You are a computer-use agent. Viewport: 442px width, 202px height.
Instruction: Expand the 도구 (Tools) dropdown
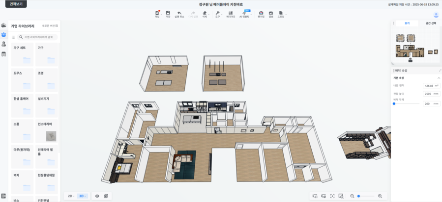218,13
